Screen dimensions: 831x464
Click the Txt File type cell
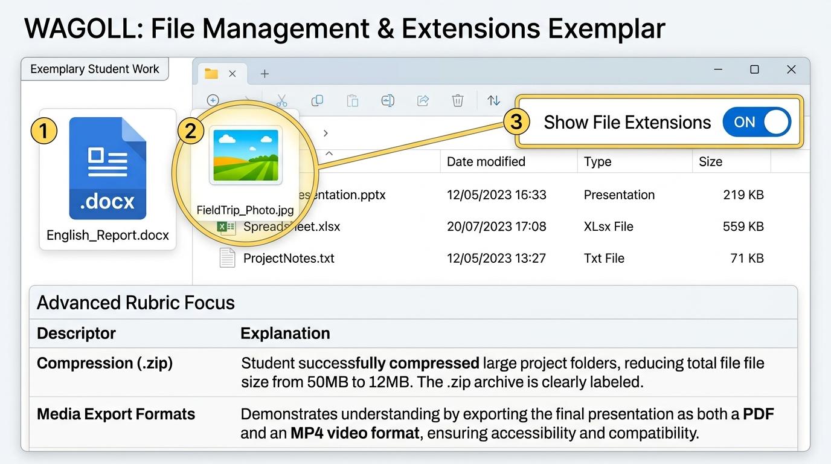[x=604, y=258]
